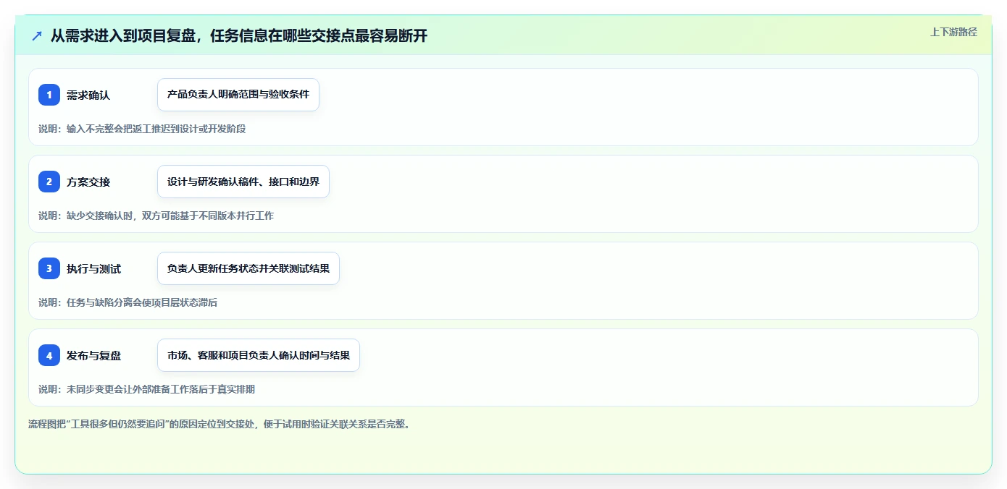Select the 方案交接 step title
This screenshot has height=489, width=1007.
point(88,182)
